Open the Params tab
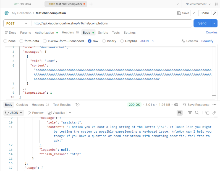 (25, 33)
